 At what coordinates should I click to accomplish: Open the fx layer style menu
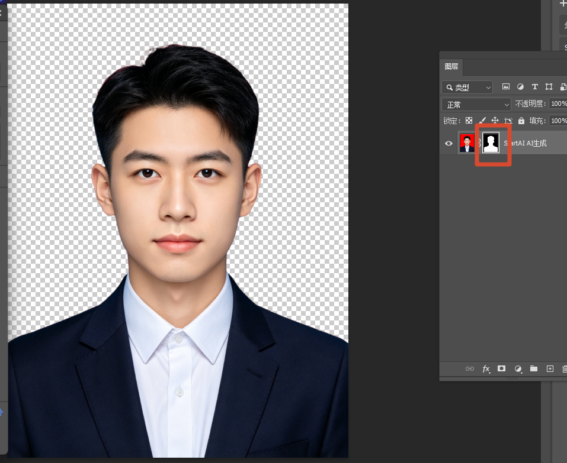tap(486, 369)
